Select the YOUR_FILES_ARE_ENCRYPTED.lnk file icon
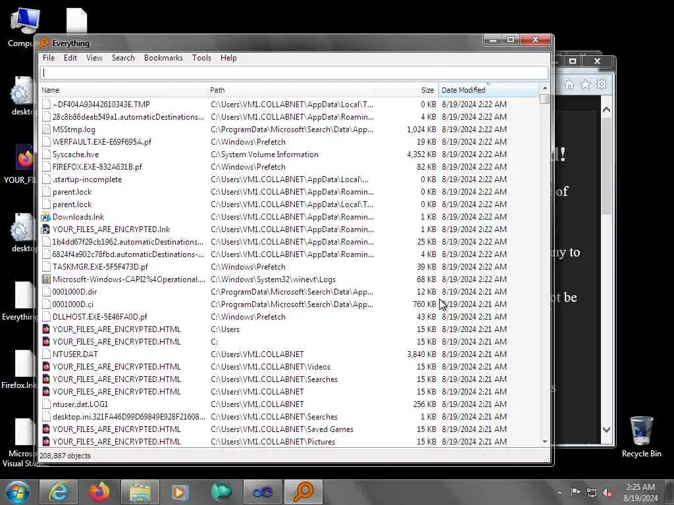This screenshot has width=674, height=505. pos(45,229)
